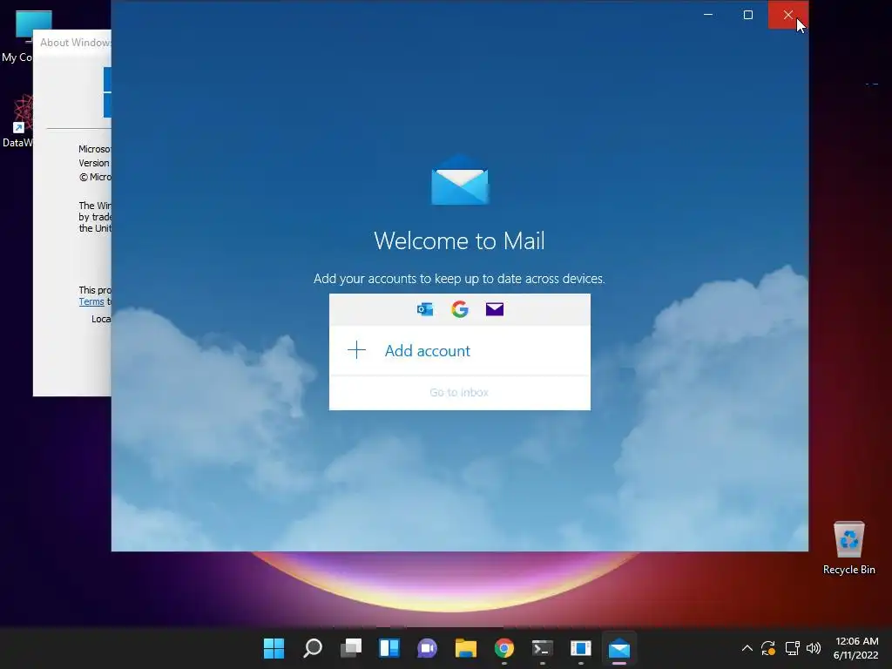The image size is (892, 669).
Task: Click the purple envelope mail account icon
Action: tap(495, 309)
